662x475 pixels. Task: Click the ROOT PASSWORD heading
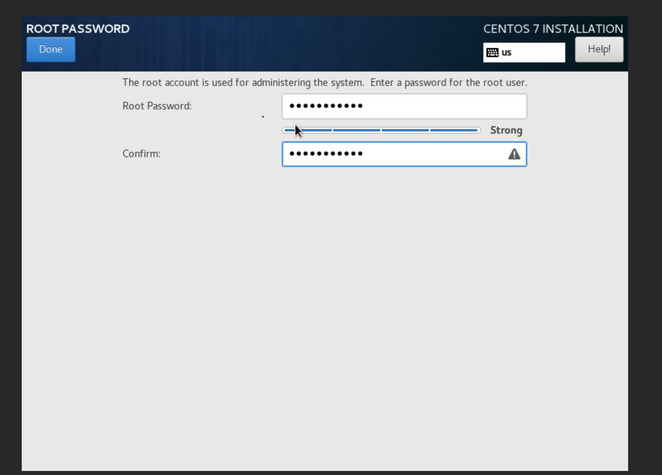78,29
